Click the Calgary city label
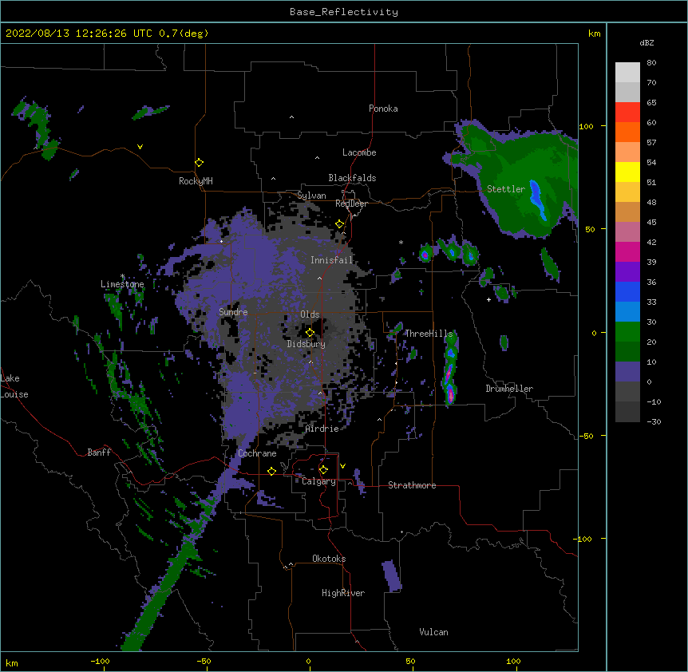The height and width of the screenshot is (672, 688). (319, 481)
